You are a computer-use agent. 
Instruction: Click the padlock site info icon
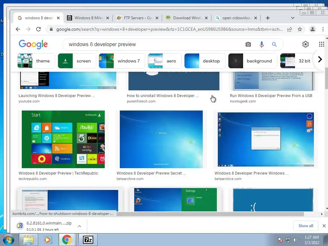tap(51, 29)
